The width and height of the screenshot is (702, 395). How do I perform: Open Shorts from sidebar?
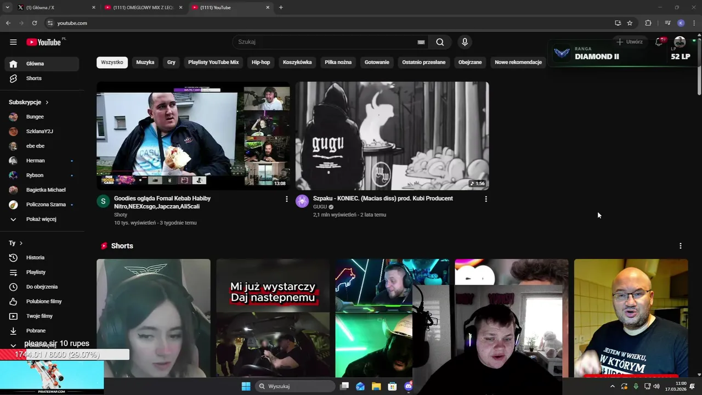[42, 78]
